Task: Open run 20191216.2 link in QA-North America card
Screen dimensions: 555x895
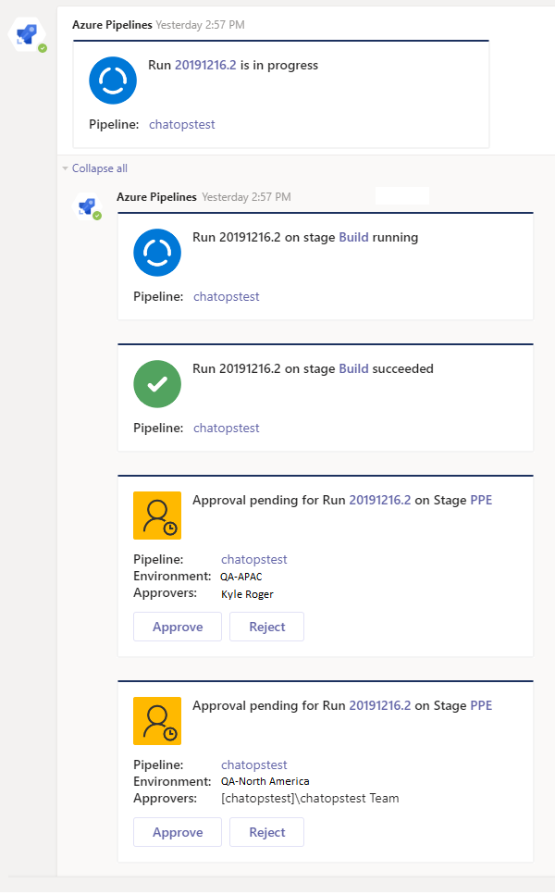Action: [x=380, y=705]
